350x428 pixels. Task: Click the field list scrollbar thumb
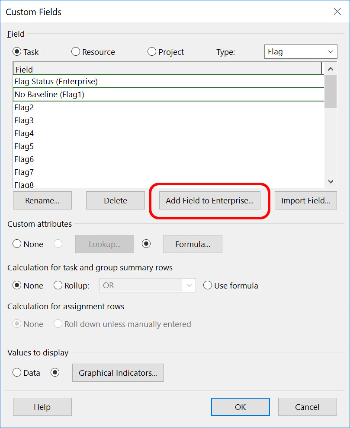[x=331, y=92]
